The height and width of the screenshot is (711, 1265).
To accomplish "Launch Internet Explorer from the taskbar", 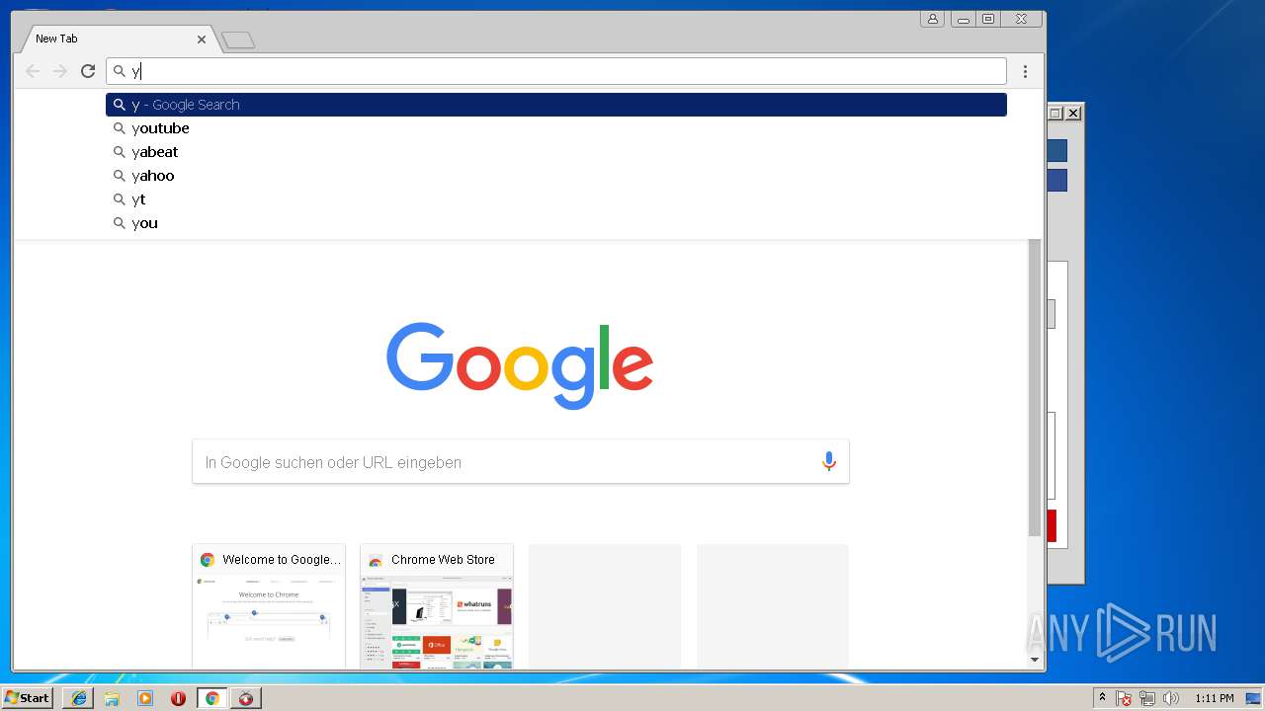I will (x=78, y=698).
